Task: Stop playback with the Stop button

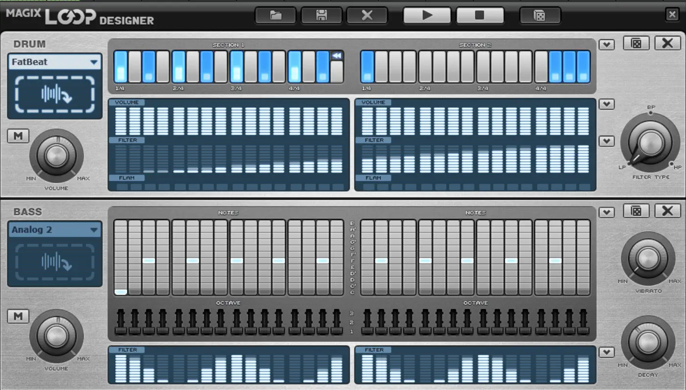Action: 480,15
